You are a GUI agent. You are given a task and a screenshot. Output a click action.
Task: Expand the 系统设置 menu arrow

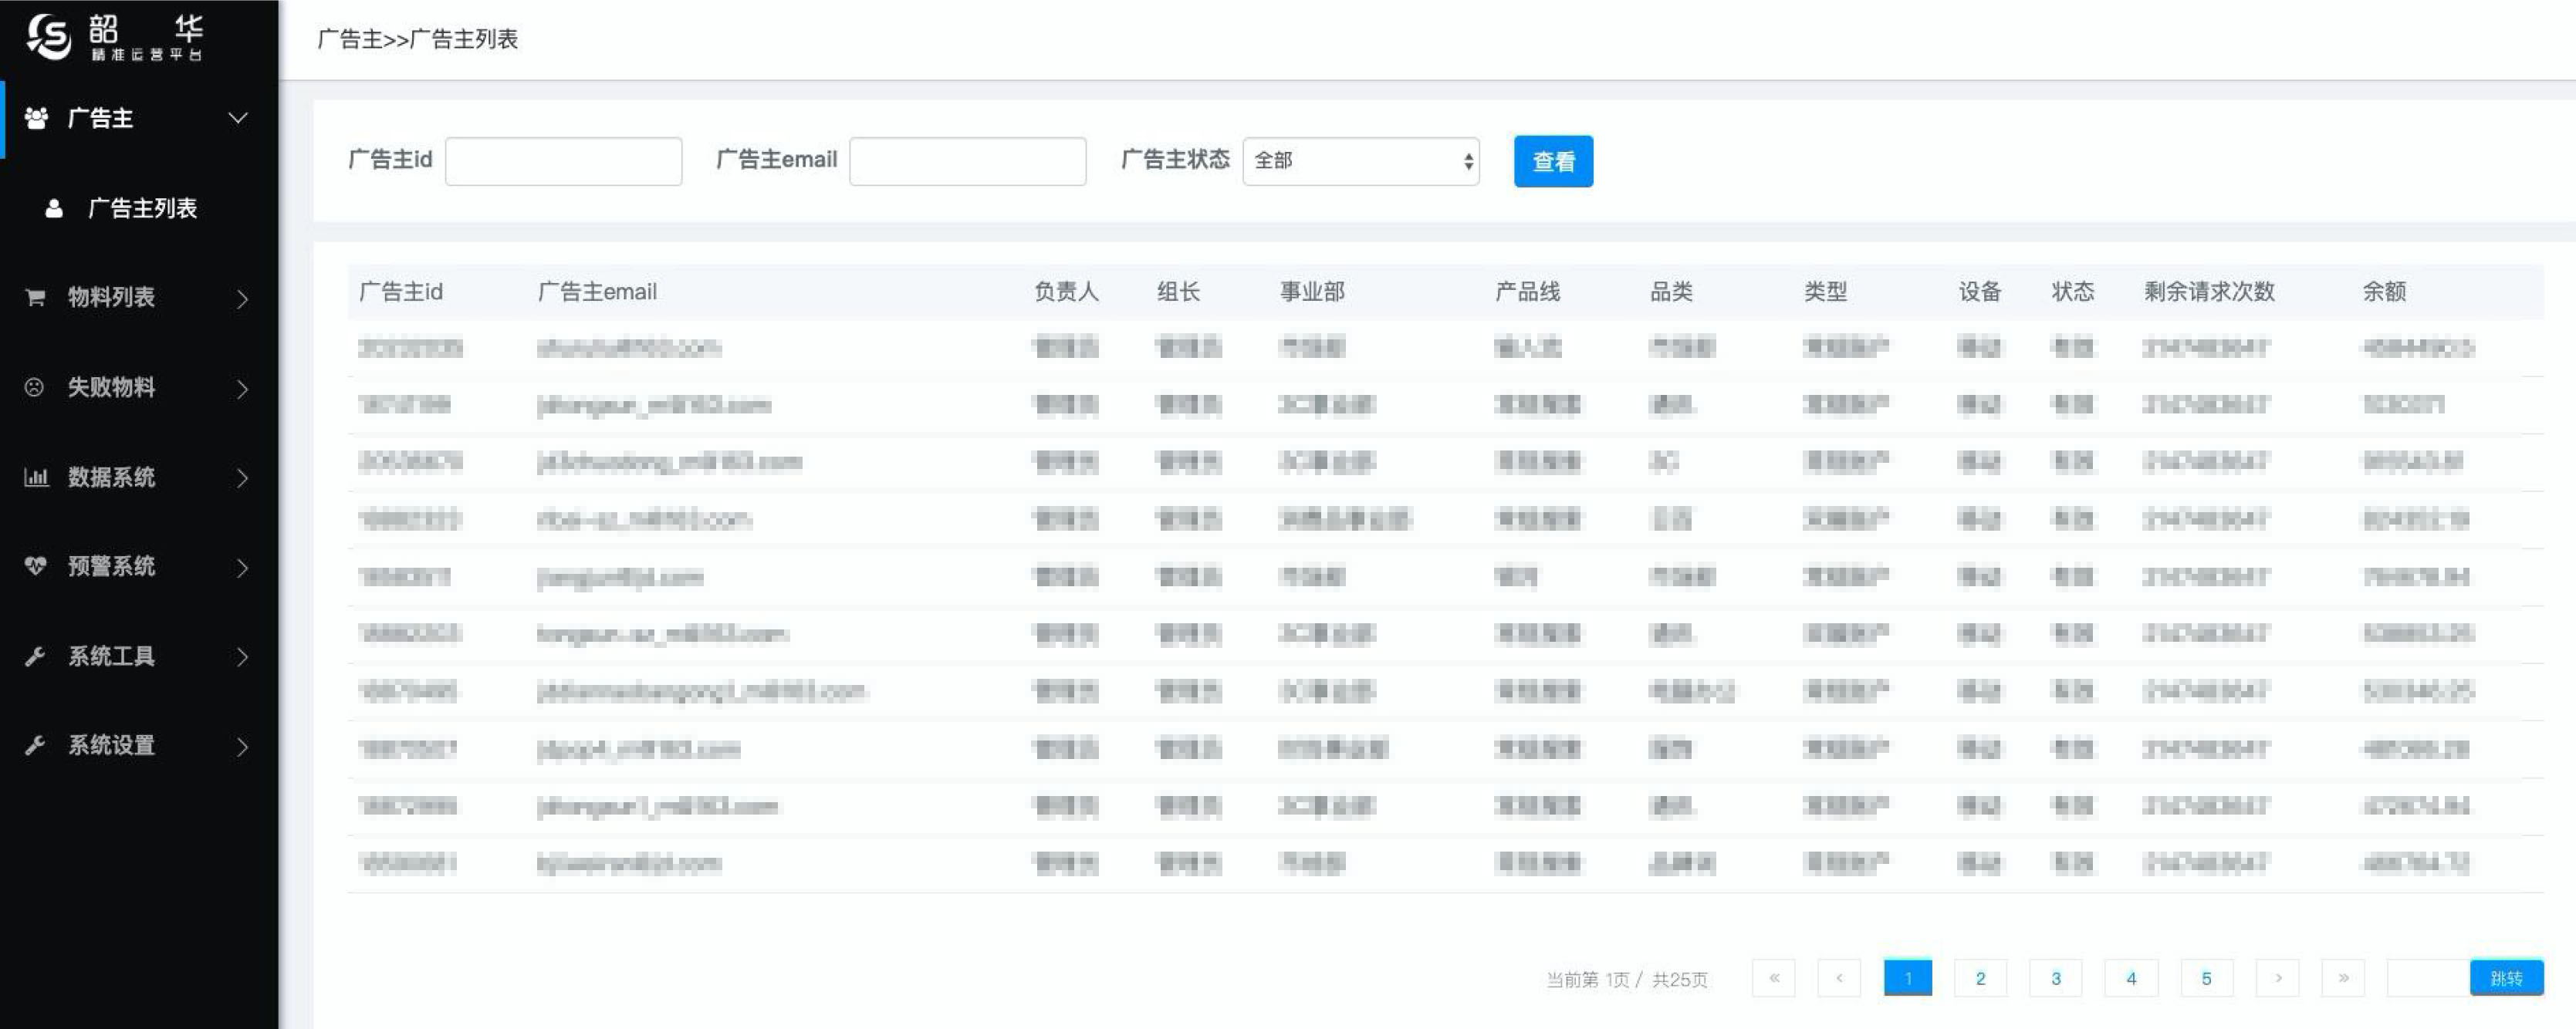tap(242, 746)
